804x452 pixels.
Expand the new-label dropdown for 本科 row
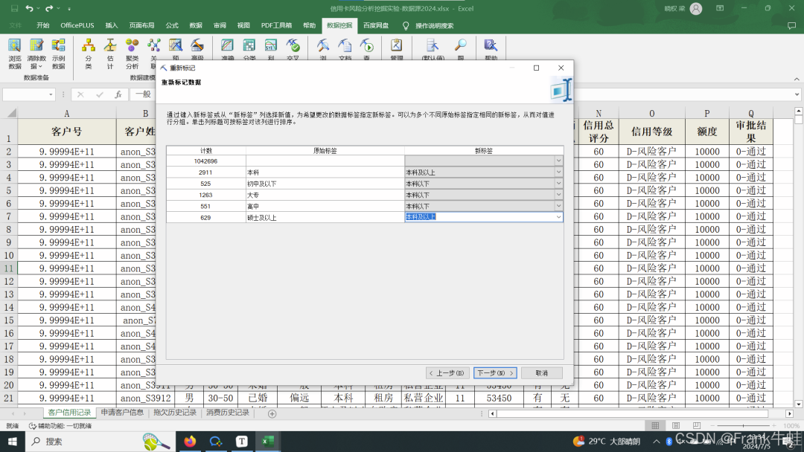(x=558, y=172)
